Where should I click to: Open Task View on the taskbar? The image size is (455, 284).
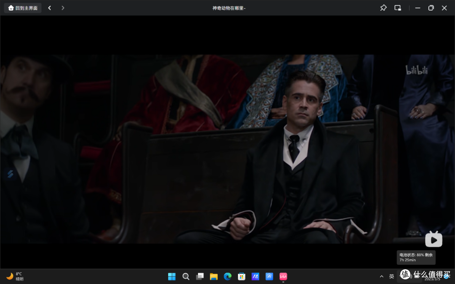pos(200,276)
